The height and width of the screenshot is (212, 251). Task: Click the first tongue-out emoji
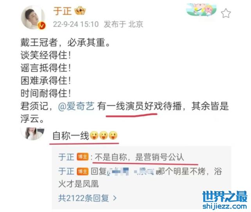click(x=94, y=136)
